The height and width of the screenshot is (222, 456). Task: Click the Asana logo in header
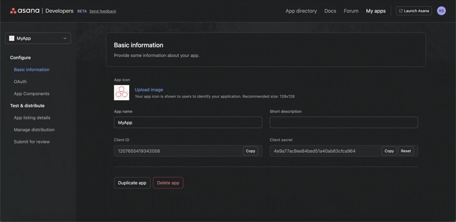[x=25, y=11]
